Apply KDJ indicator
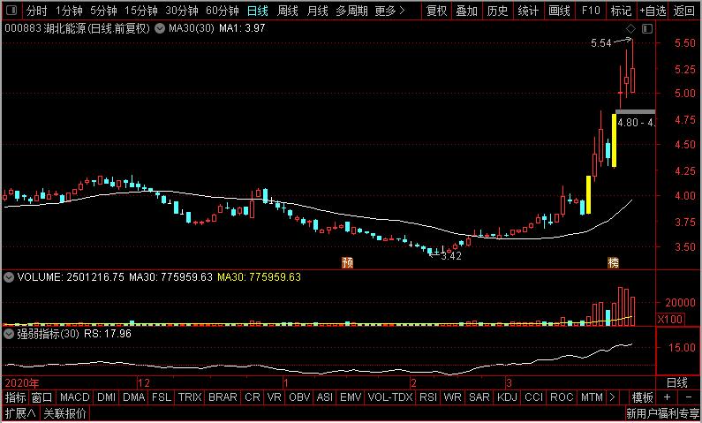702x423 pixels. click(507, 397)
